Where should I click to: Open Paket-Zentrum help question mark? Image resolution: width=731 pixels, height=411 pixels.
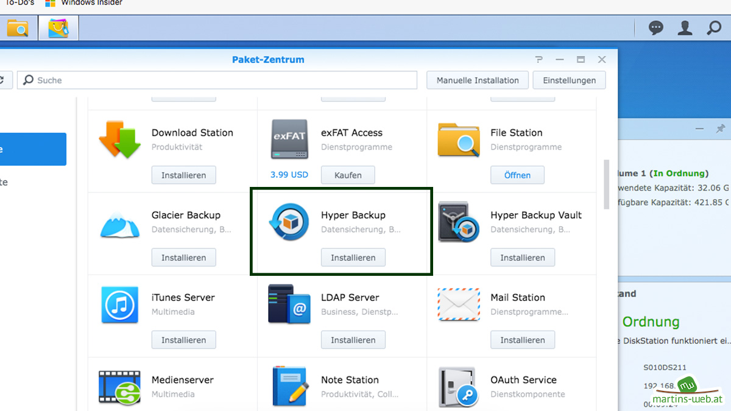[539, 60]
